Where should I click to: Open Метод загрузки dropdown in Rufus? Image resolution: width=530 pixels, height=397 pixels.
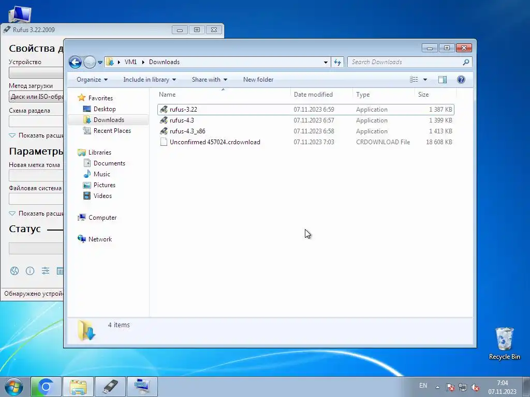36,97
